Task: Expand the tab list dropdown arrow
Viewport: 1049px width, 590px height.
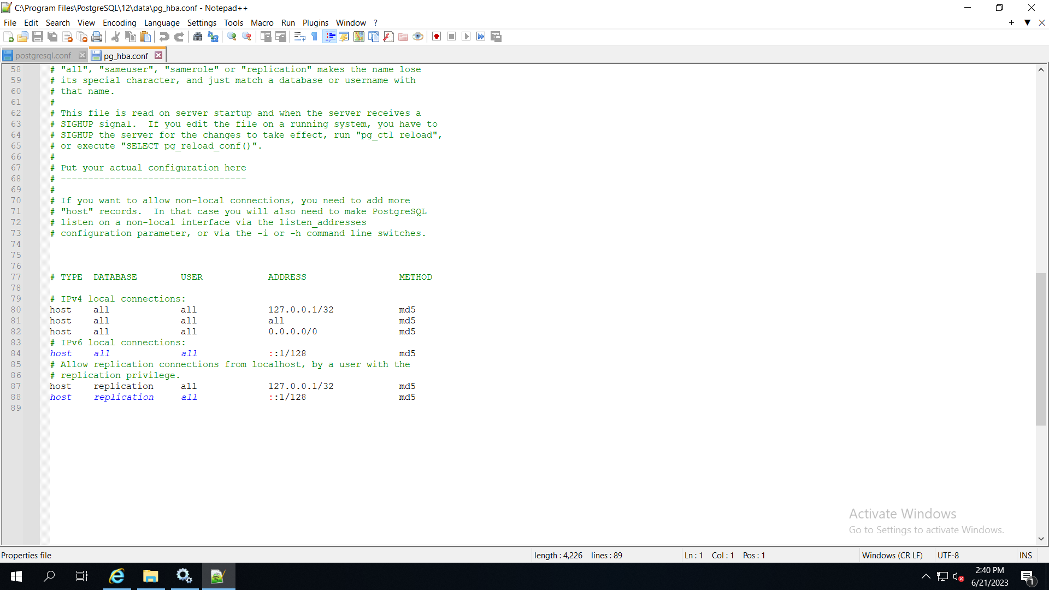Action: pos(1027,22)
